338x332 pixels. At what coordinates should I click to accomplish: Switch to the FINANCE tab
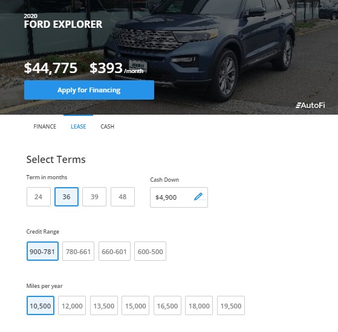(x=45, y=127)
